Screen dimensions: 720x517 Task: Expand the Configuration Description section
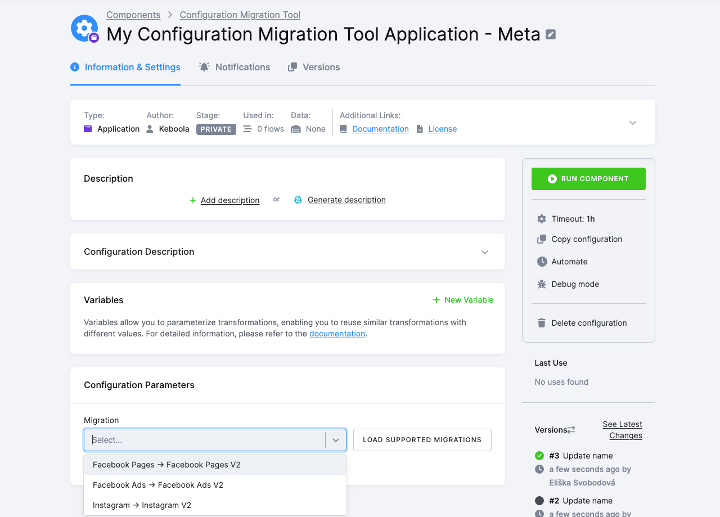tap(484, 252)
